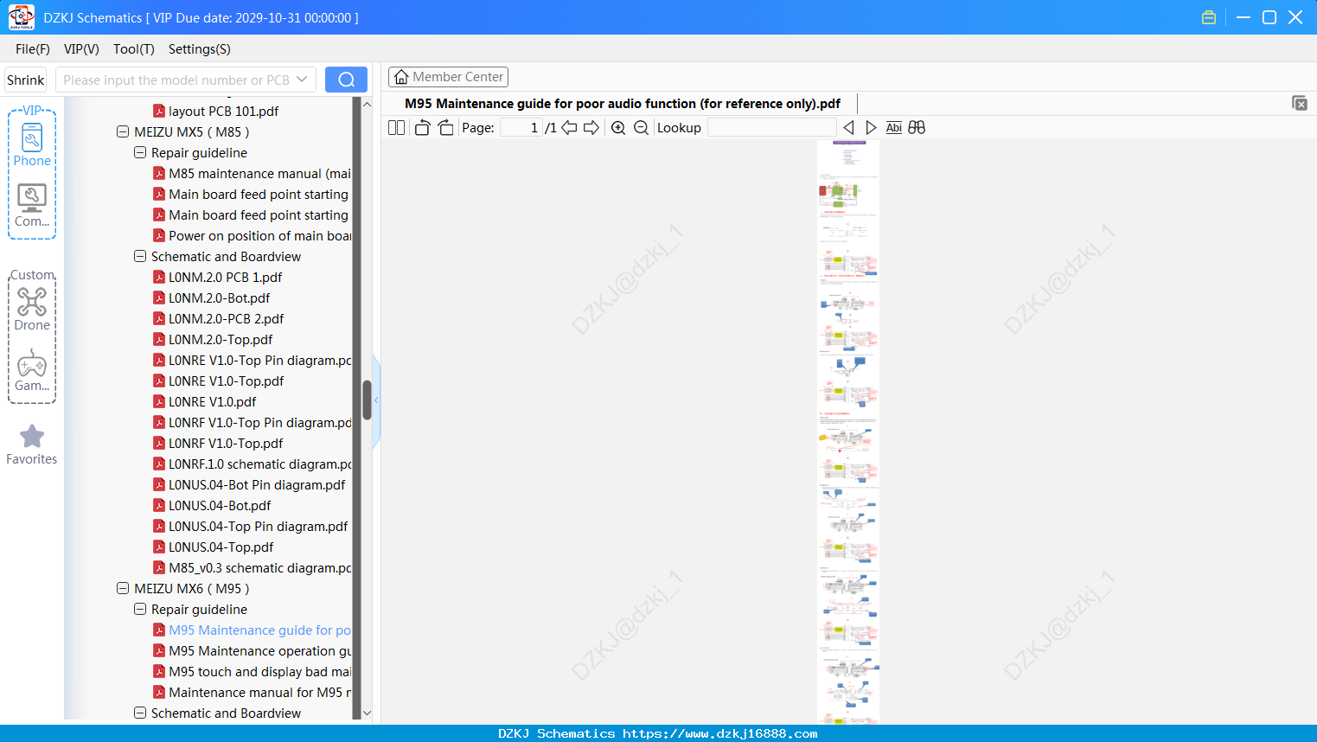Open M95 Maintenance operation guide file
1317x742 pixels.
tap(252, 651)
